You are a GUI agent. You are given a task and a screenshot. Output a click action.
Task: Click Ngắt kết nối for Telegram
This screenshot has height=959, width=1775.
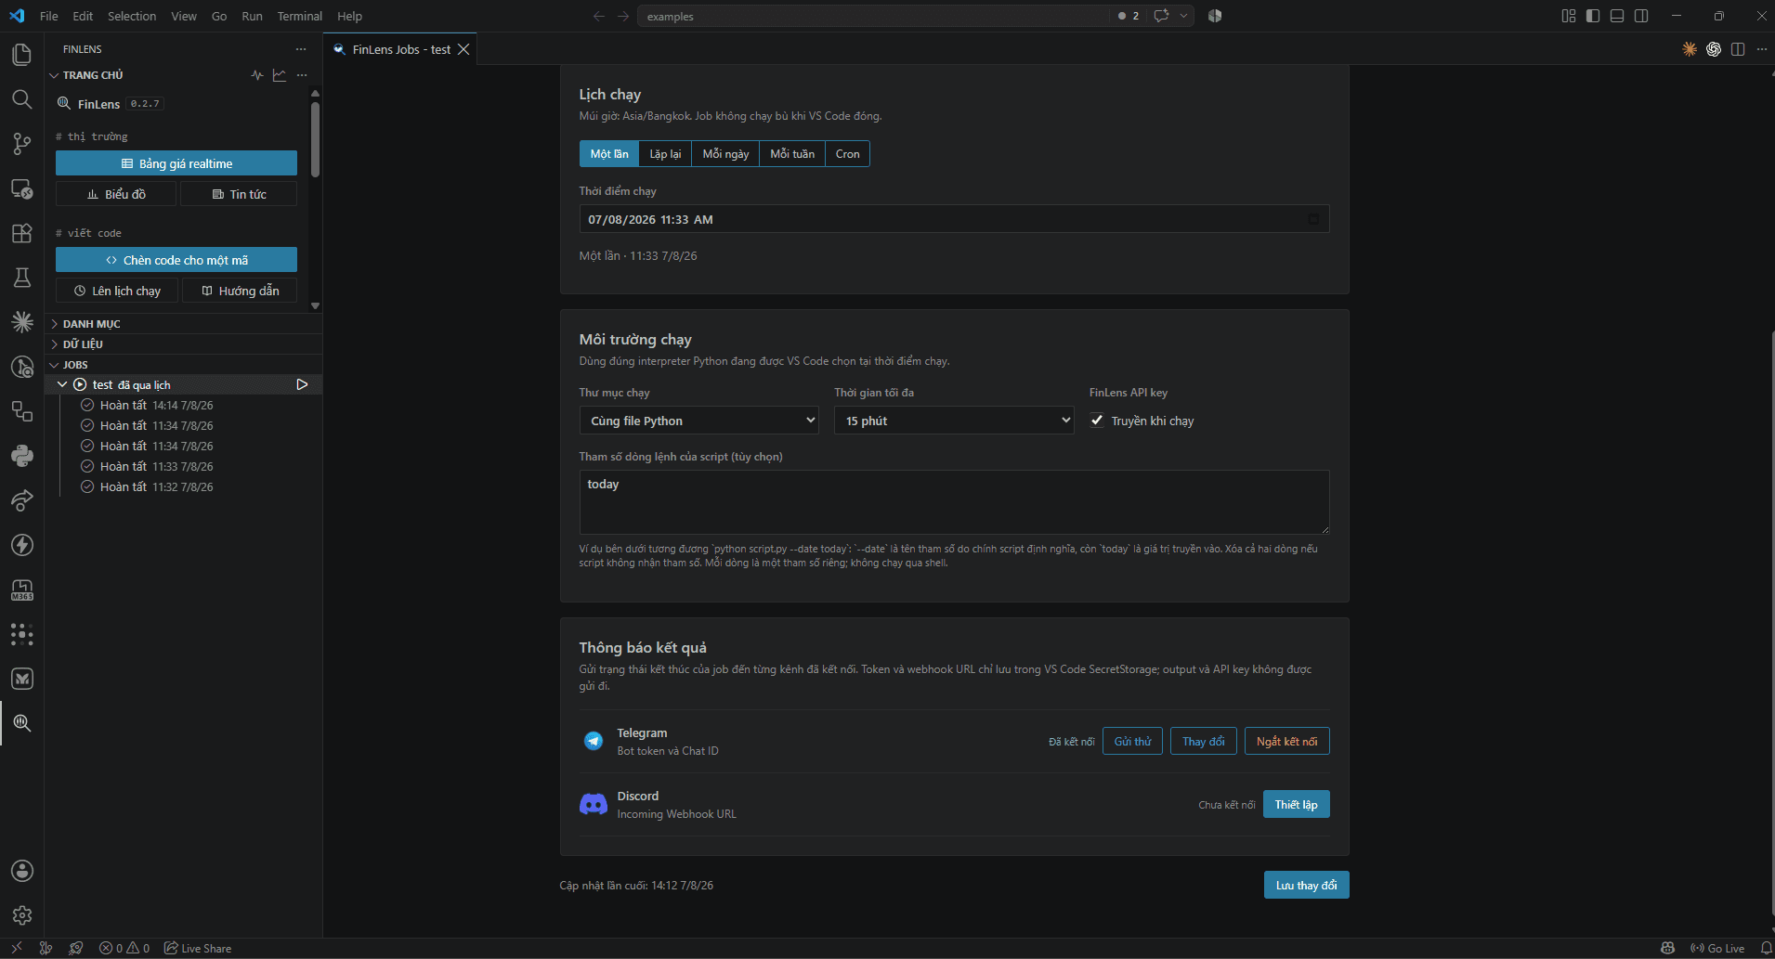(x=1286, y=741)
